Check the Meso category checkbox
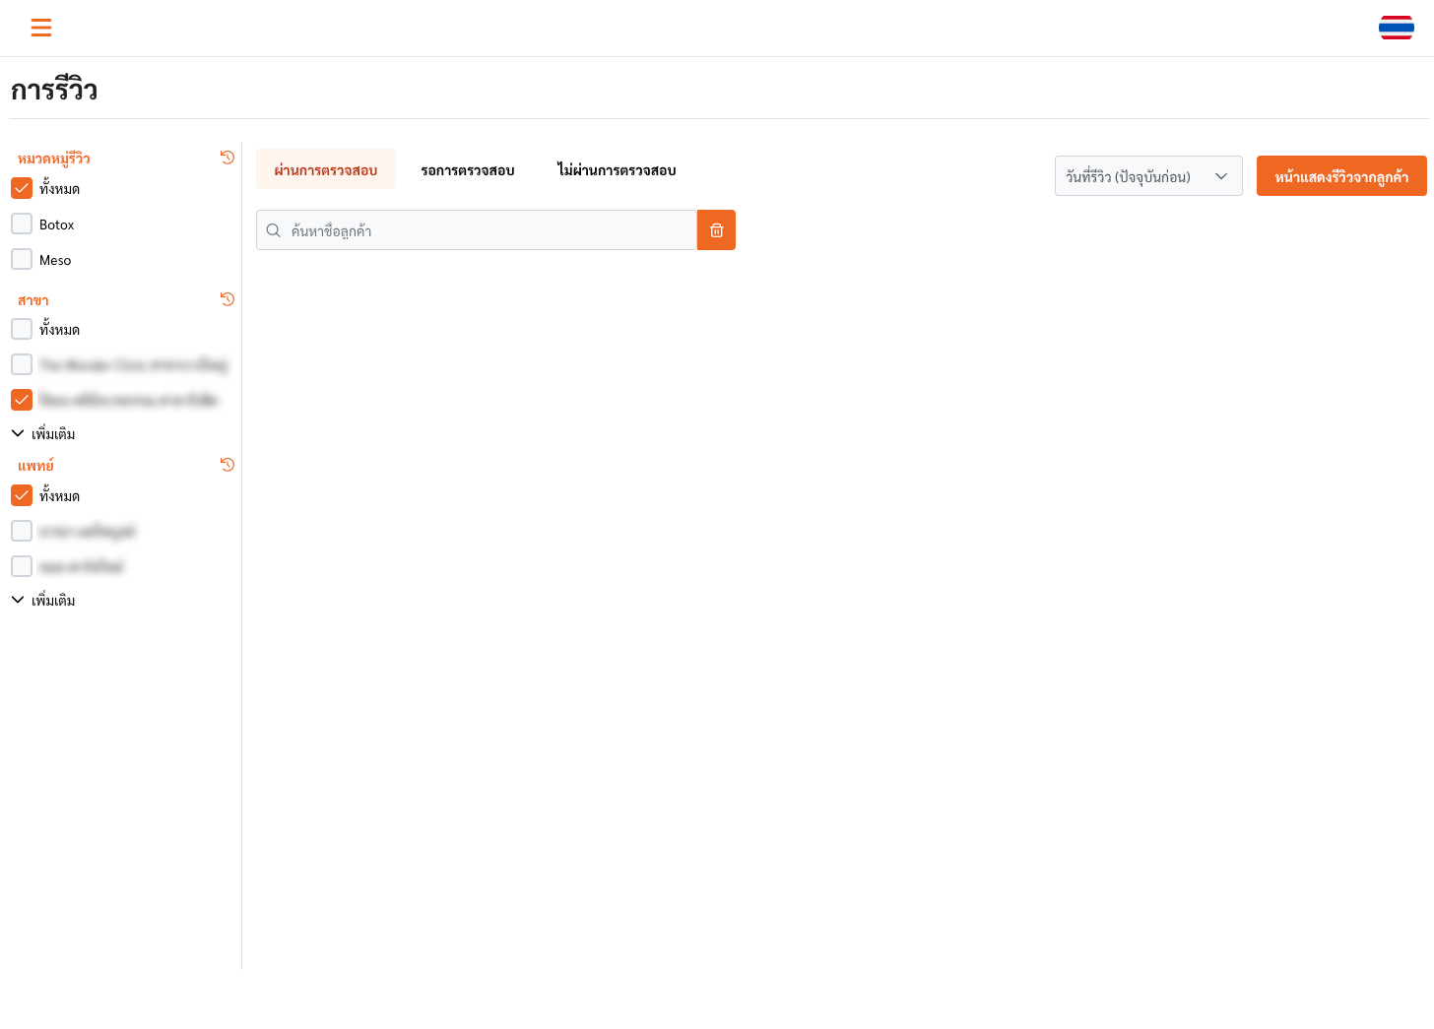1434x1029 pixels. 22,260
